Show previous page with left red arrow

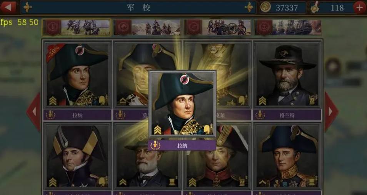coord(33,112)
